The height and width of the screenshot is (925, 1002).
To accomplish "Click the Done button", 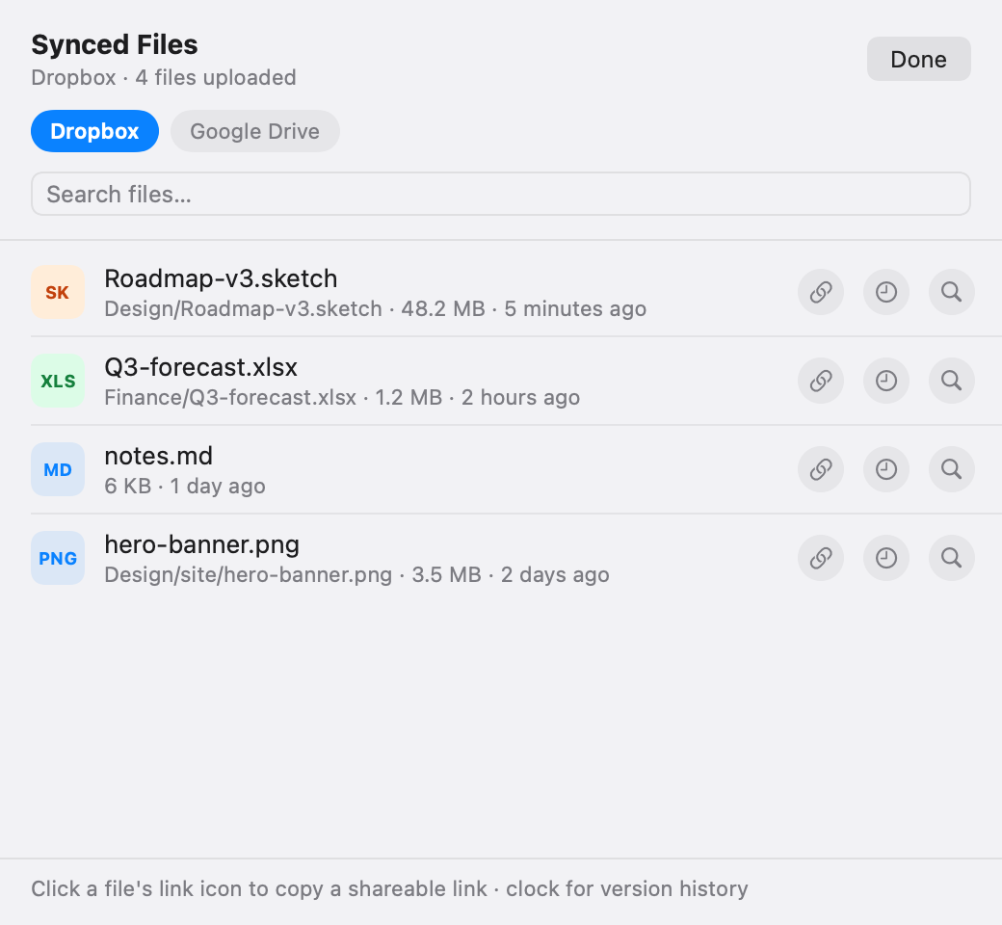I will (918, 59).
